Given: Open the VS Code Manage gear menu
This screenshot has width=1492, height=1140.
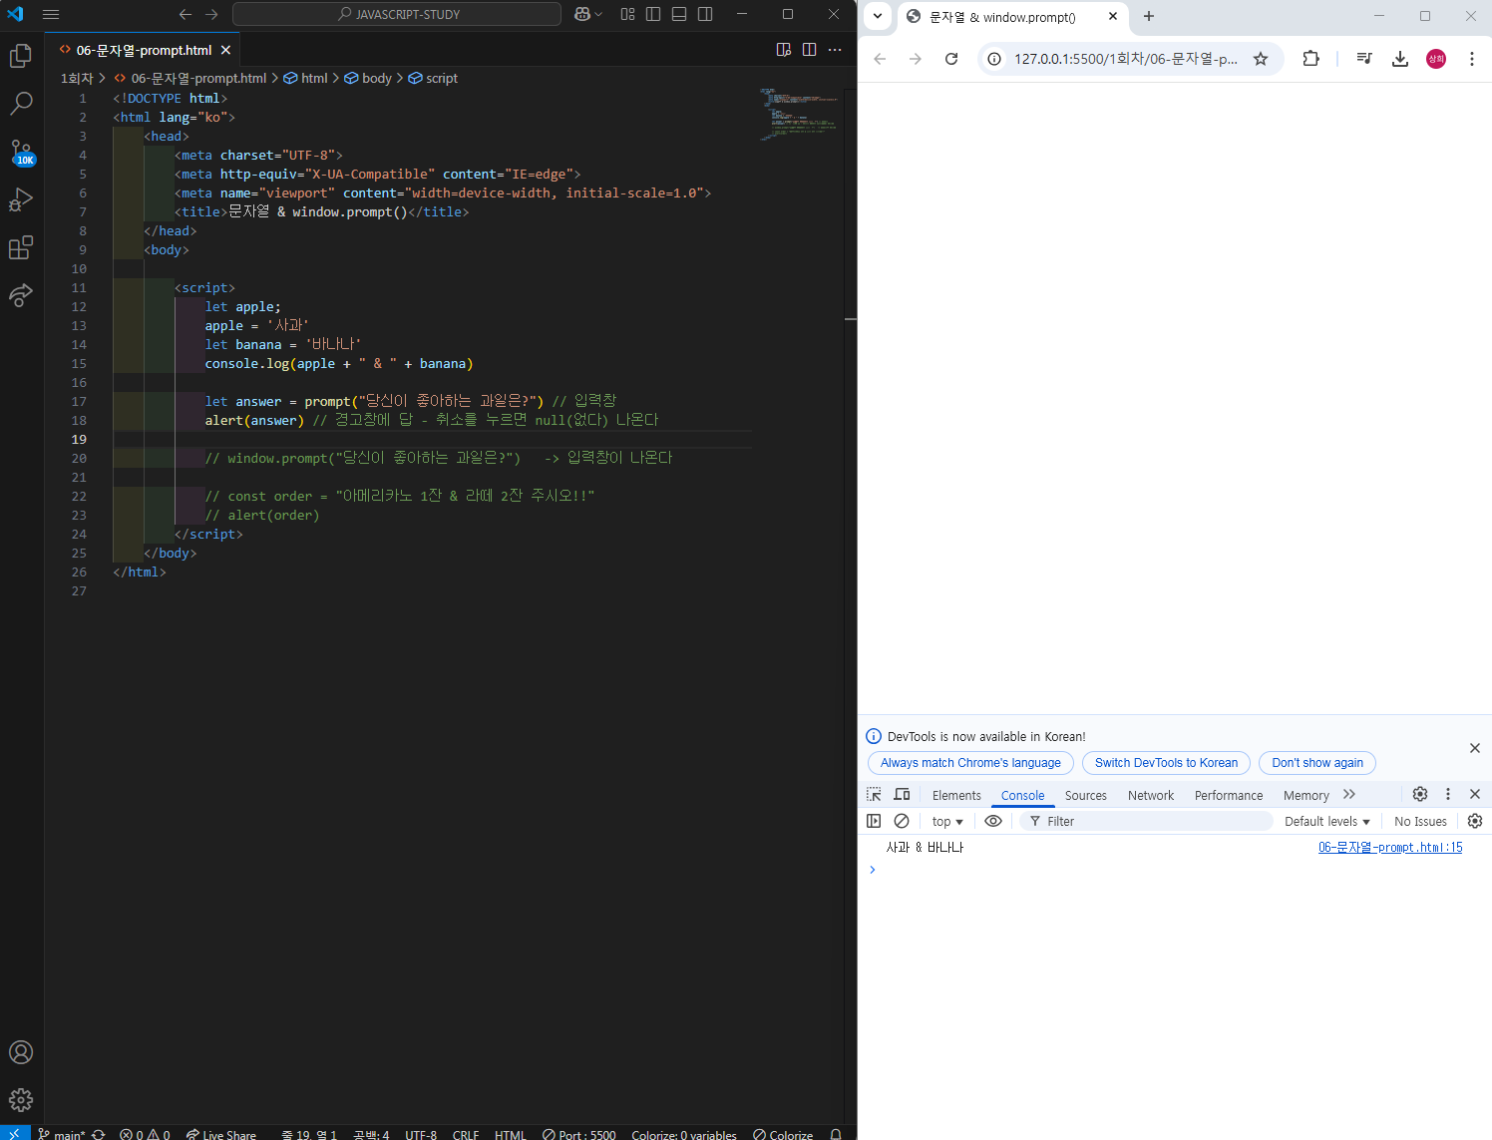Looking at the screenshot, I should 21,1100.
